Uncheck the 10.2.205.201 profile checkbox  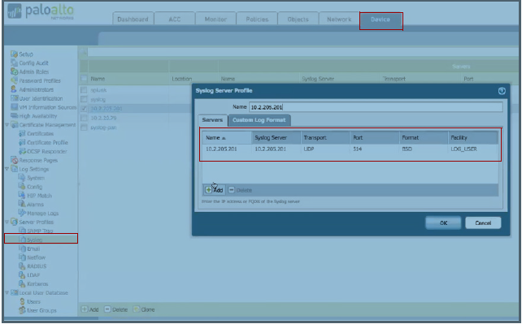(x=84, y=109)
